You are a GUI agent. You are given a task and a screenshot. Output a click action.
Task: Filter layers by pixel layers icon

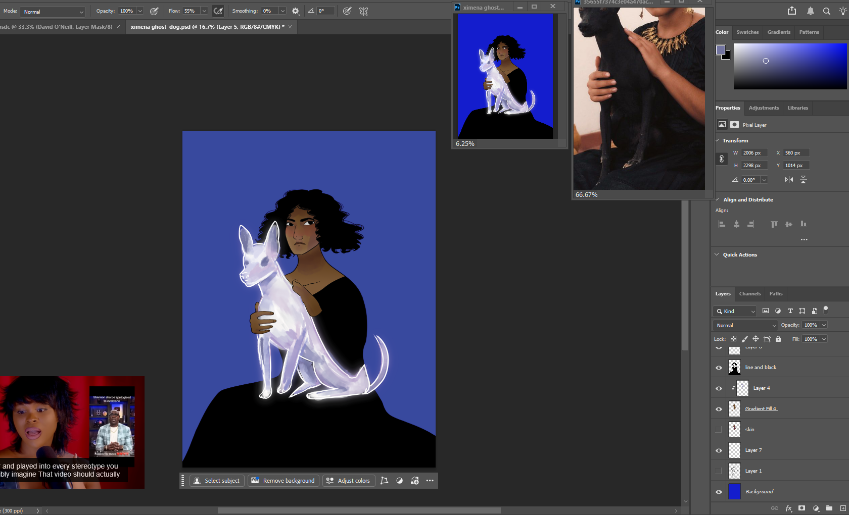click(766, 311)
